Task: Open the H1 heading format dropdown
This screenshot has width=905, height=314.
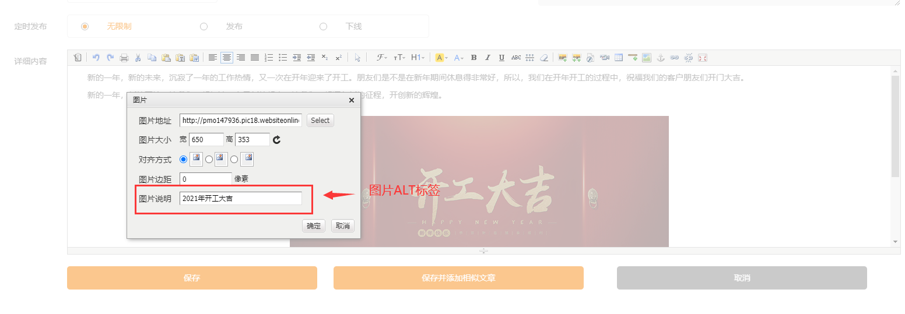Action: (x=418, y=58)
